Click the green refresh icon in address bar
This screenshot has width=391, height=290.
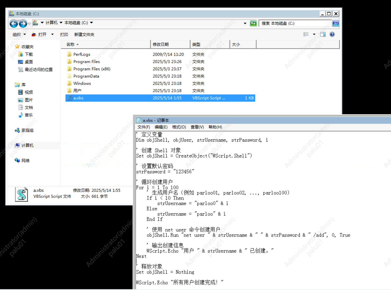253,23
